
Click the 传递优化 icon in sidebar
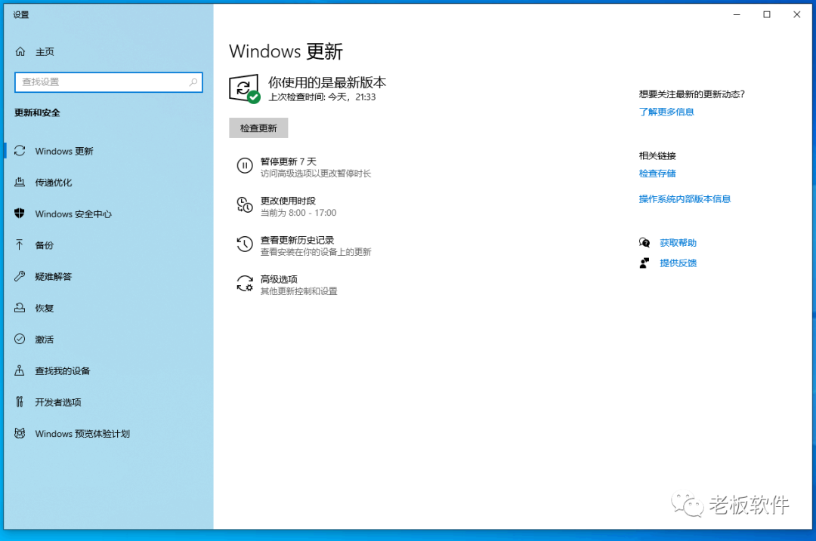point(20,182)
